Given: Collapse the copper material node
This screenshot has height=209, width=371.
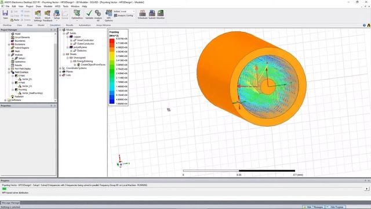Looking at the screenshot, I should click(x=67, y=37).
